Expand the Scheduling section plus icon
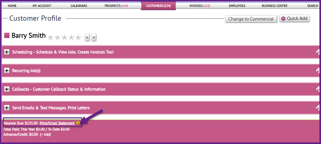 pos(7,52)
